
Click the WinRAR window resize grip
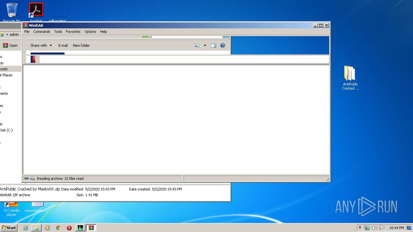click(327, 179)
